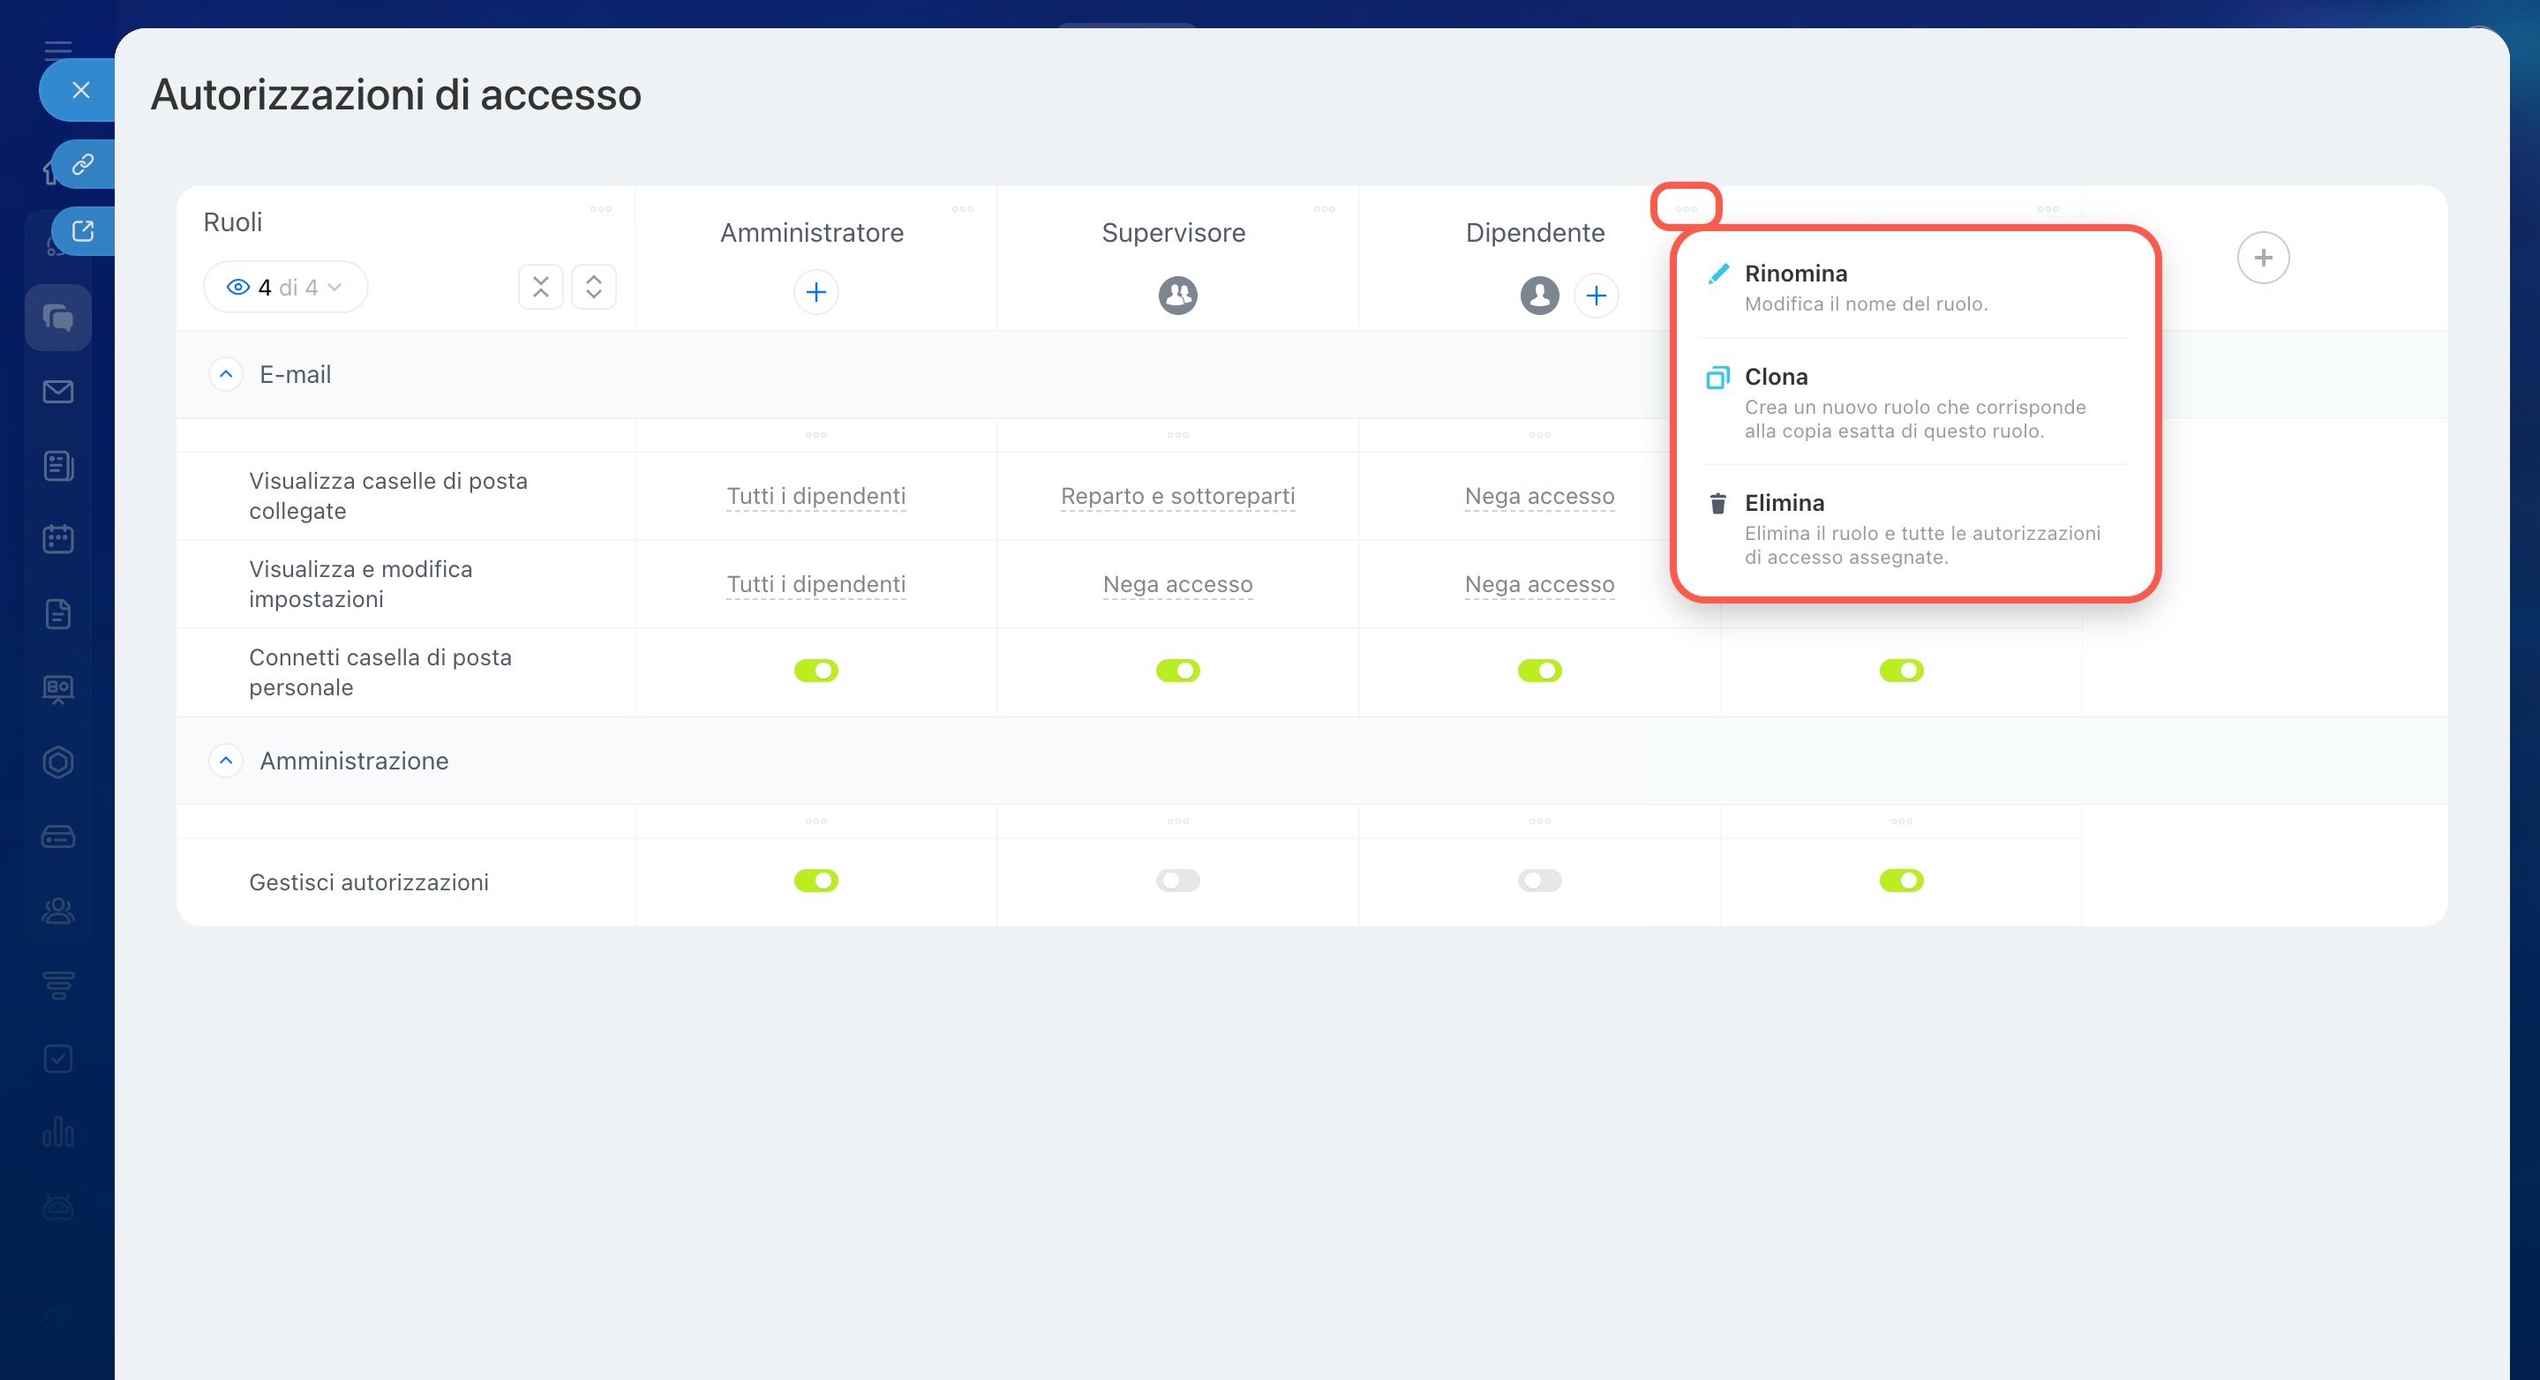Open Amministratore column three-dot menu
The height and width of the screenshot is (1380, 2540).
[962, 209]
